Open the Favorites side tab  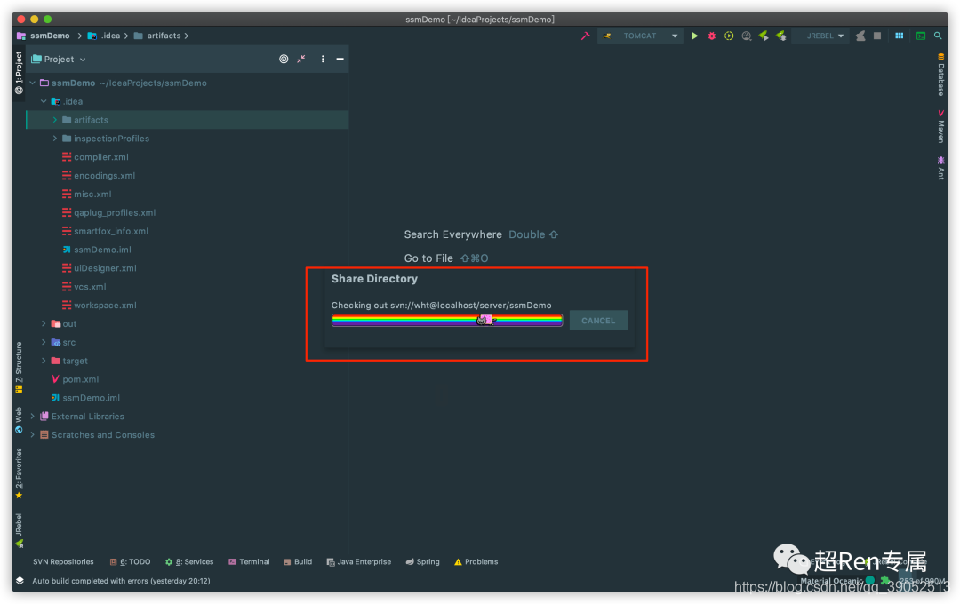pos(19,473)
